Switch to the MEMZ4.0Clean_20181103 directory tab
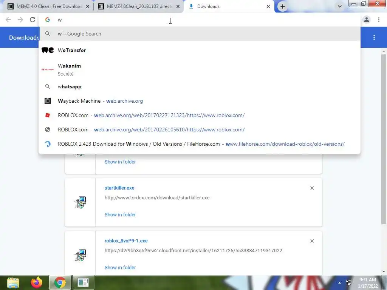This screenshot has height=290, width=387. 139,6
